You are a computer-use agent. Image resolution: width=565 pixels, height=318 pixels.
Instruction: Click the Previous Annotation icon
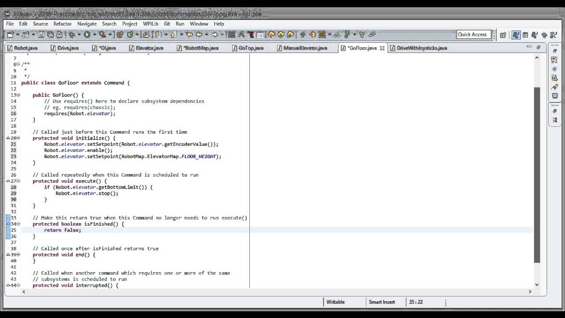click(x=173, y=34)
